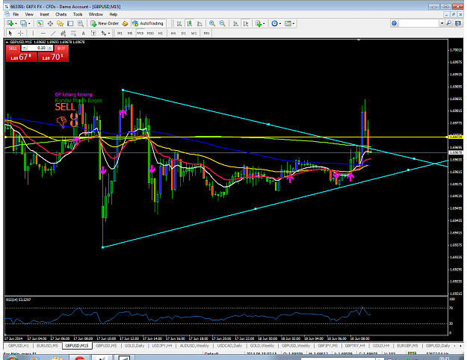Open the chat bubble icon

(458, 23)
